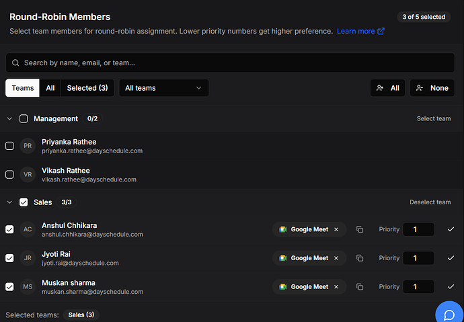The image size is (464, 322).
Task: Confirm priority checkmark for Jyoti Rai
Action: (451, 258)
